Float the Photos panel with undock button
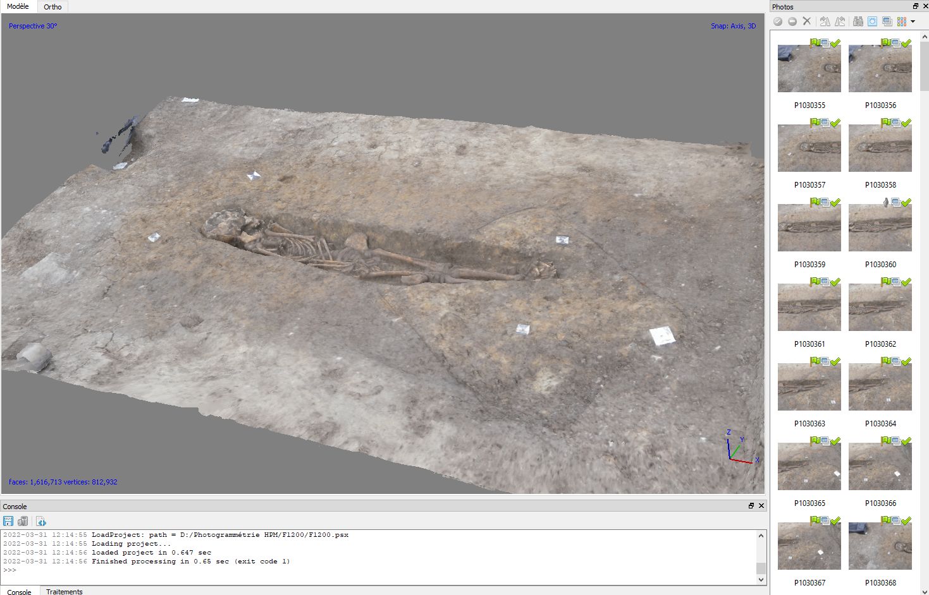Viewport: 929px width, 595px height. click(x=915, y=6)
